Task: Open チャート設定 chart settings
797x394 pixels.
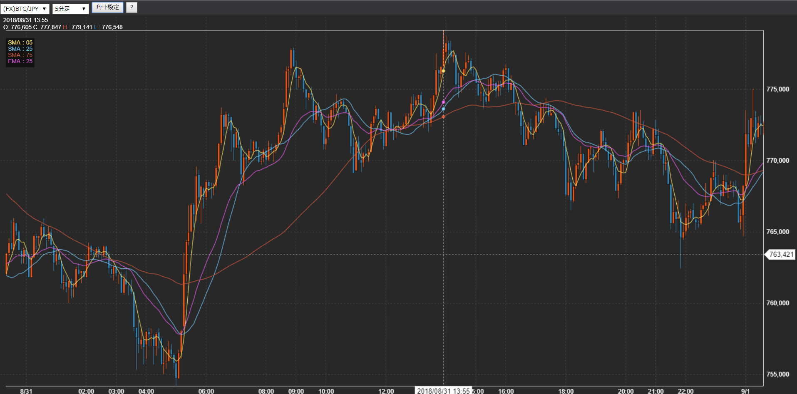Action: 107,7
